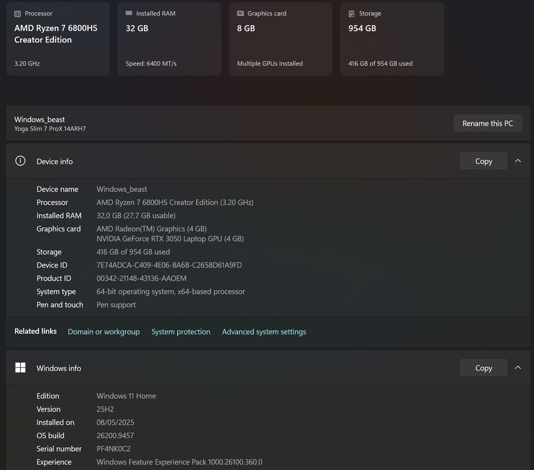The width and height of the screenshot is (534, 470).
Task: Select the Product ID value 00342-21148-43136-AAOEM
Action: tap(141, 278)
